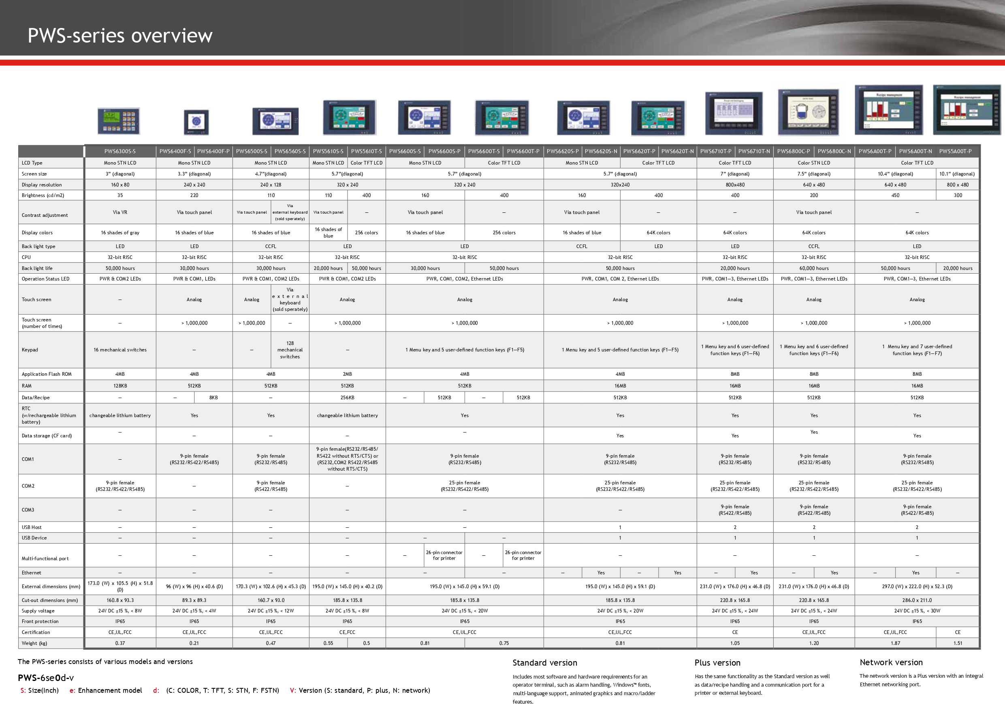The width and height of the screenshot is (1005, 711).
Task: Click the Plus version heading
Action: (x=717, y=663)
